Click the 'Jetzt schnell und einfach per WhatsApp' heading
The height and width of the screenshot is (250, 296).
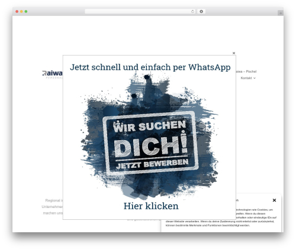[x=150, y=67]
